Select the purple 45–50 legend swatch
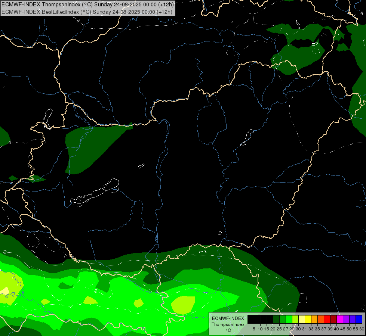This screenshot has height=336, width=366. pyautogui.click(x=346, y=319)
